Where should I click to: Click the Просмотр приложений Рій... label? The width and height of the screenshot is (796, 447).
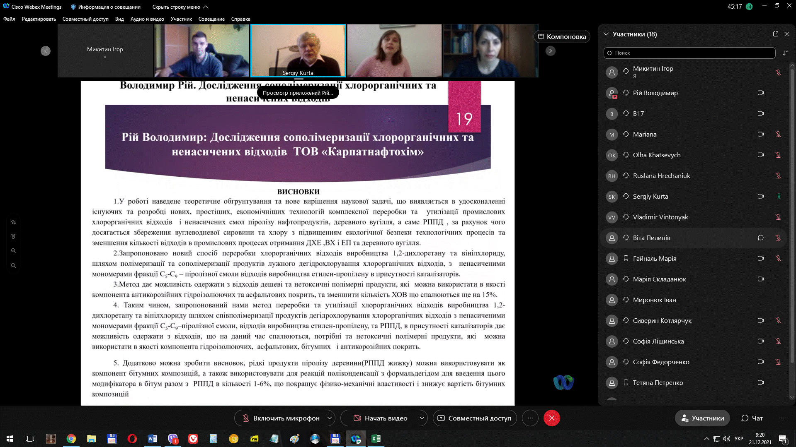[x=298, y=93]
